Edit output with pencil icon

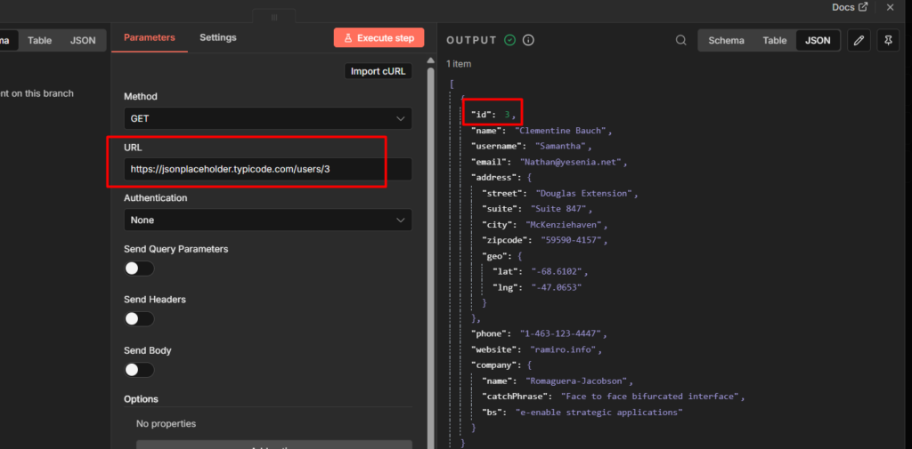pyautogui.click(x=859, y=40)
